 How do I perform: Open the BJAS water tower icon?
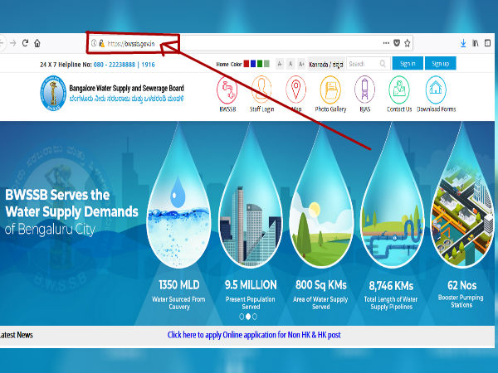point(364,90)
